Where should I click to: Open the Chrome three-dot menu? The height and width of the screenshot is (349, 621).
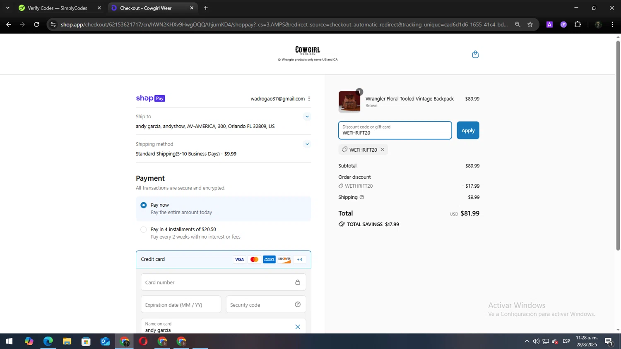(612, 25)
